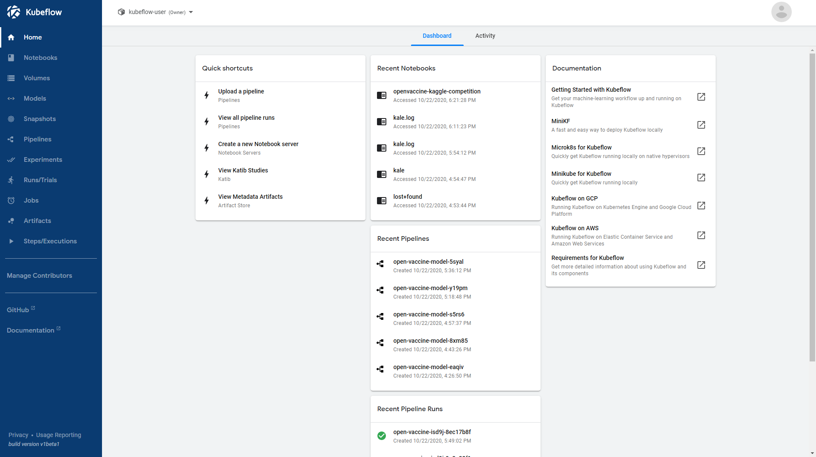This screenshot has width=816, height=457.
Task: Open the Volumes sidebar icon
Action: 11,78
